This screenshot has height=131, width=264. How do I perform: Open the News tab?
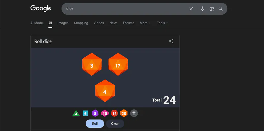[114, 23]
